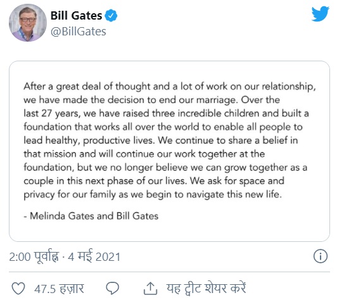Image resolution: width=337 pixels, height=300 pixels.
Task: Click the Bill Gates display name
Action: pos(77,16)
